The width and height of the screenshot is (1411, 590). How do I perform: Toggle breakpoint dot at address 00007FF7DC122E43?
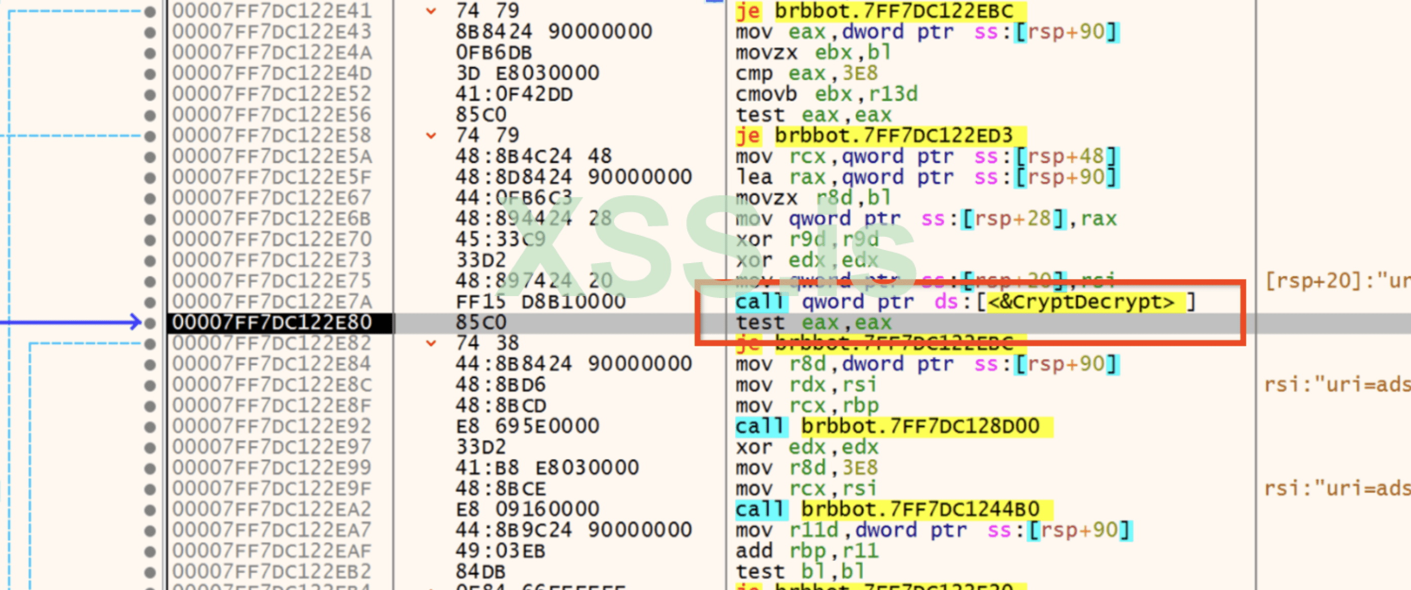(150, 32)
